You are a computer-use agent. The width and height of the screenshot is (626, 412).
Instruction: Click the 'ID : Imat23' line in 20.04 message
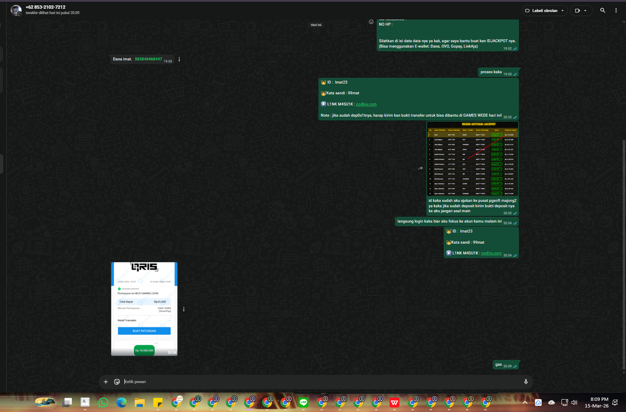click(x=459, y=231)
